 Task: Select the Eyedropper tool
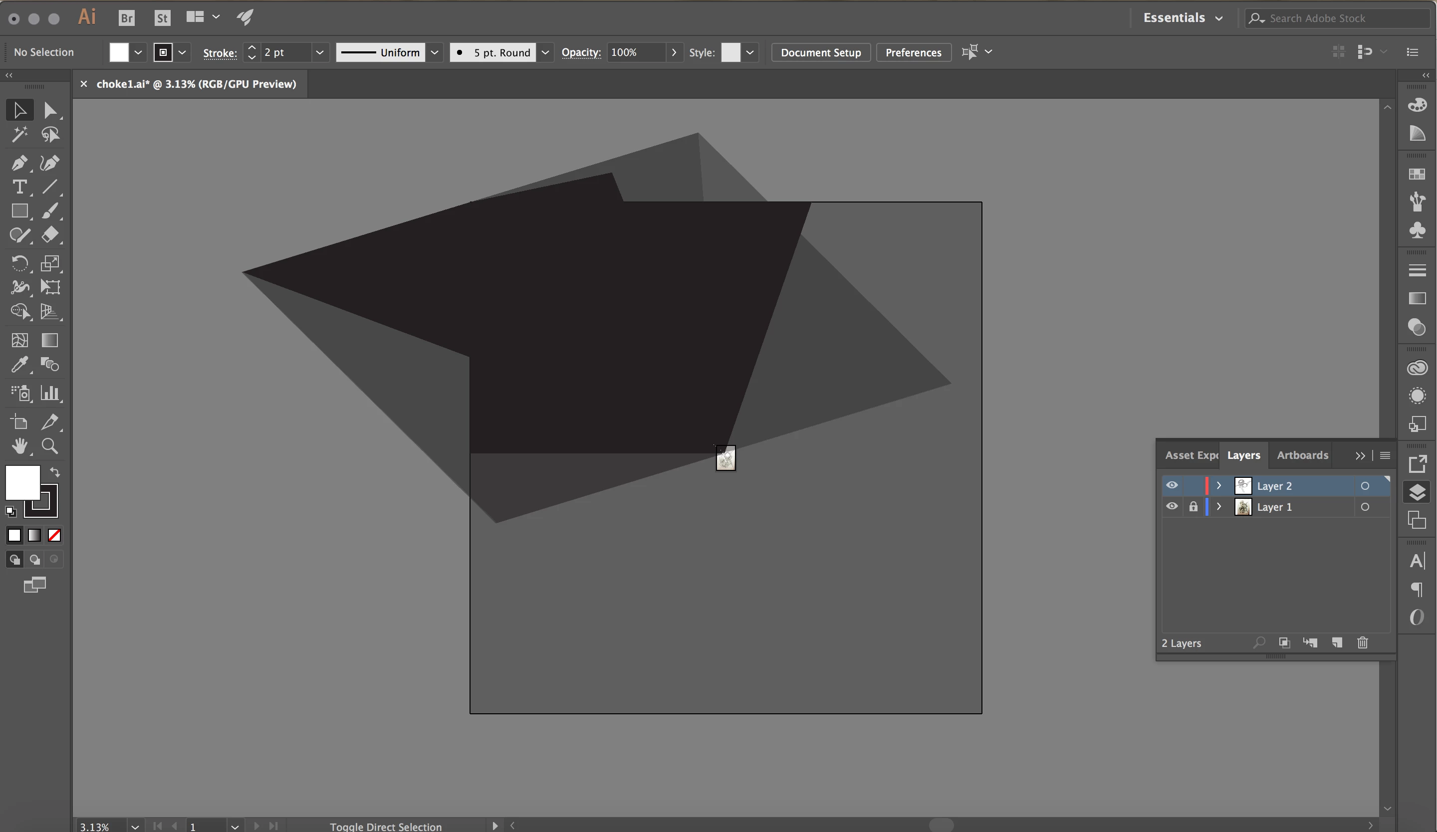click(x=19, y=365)
